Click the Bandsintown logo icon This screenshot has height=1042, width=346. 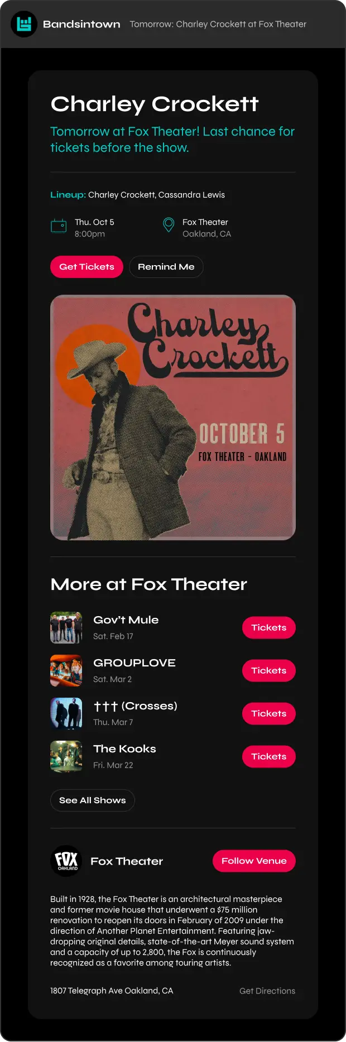click(24, 24)
